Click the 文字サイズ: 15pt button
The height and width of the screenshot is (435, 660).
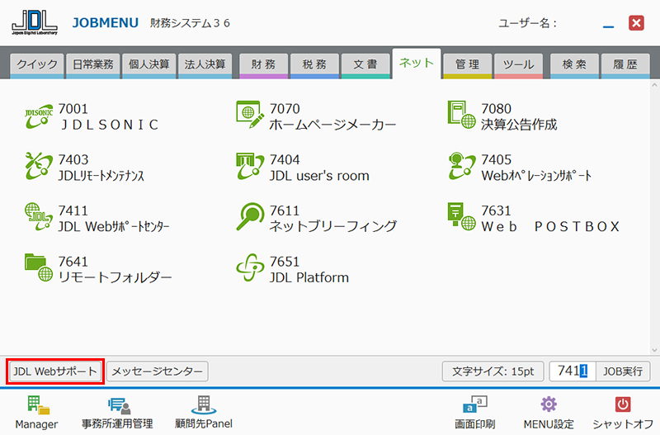coord(493,371)
